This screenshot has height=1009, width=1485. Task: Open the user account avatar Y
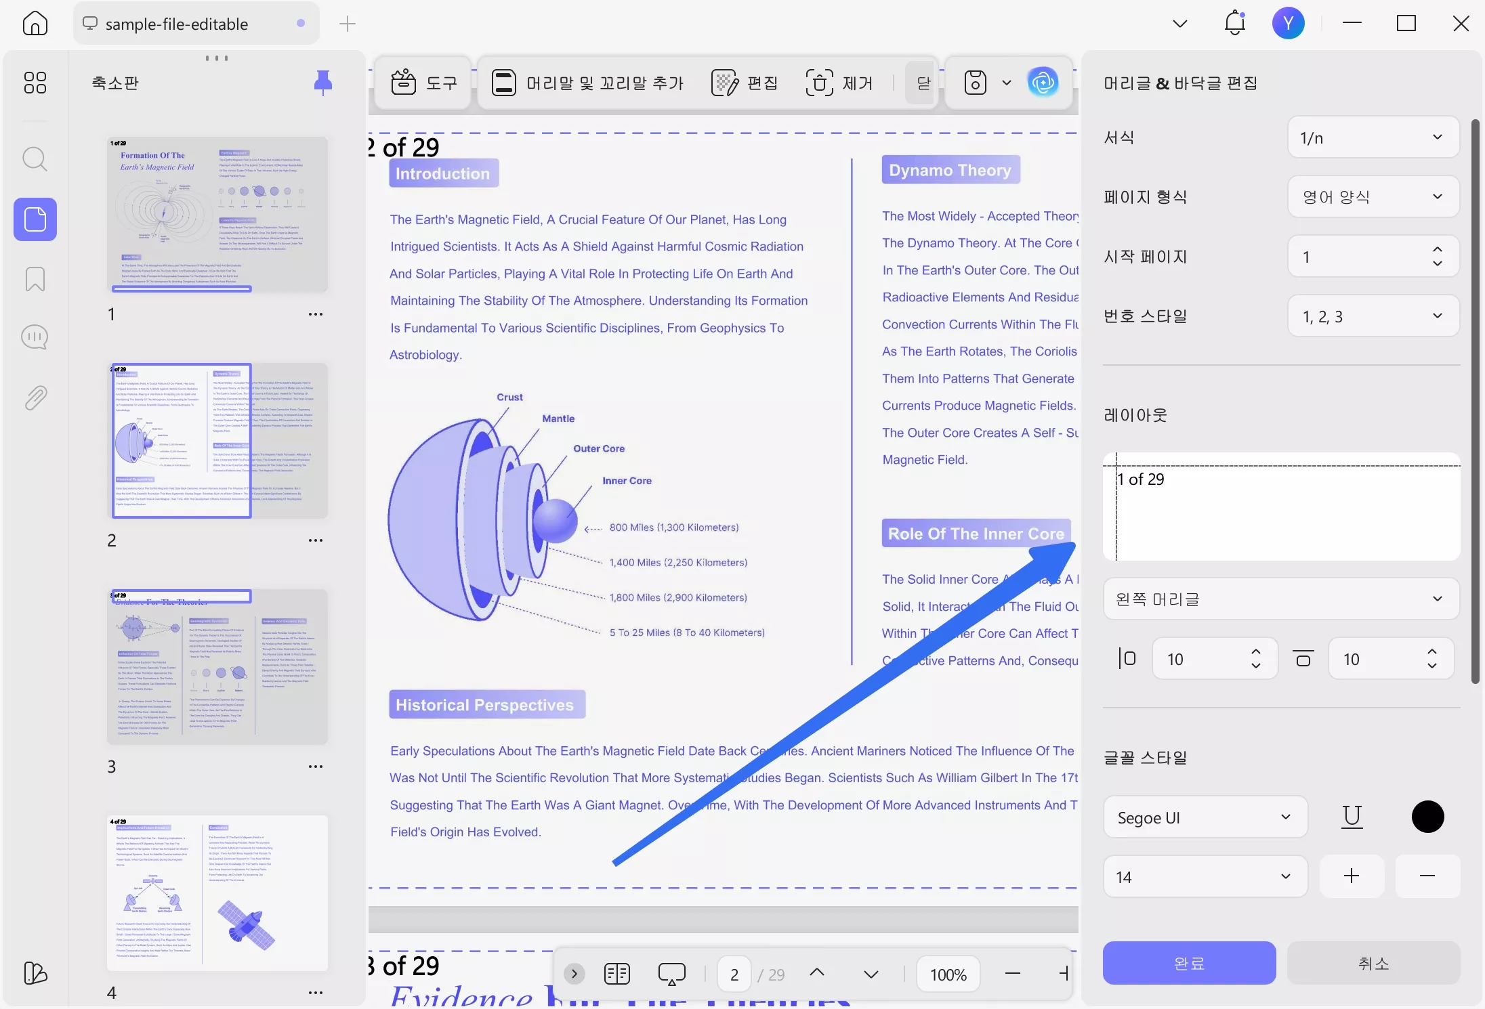(x=1288, y=23)
